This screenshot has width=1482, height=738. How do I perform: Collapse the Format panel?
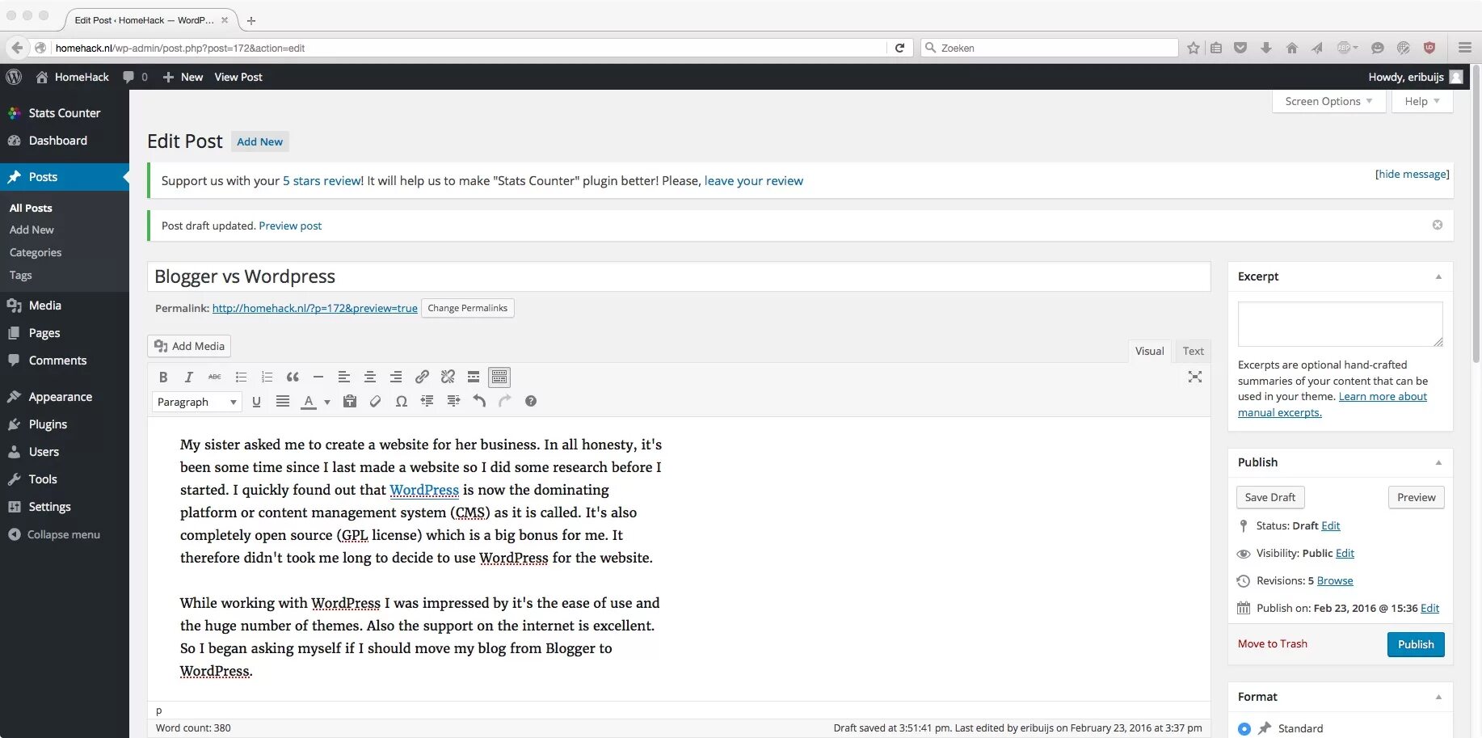pyautogui.click(x=1438, y=697)
